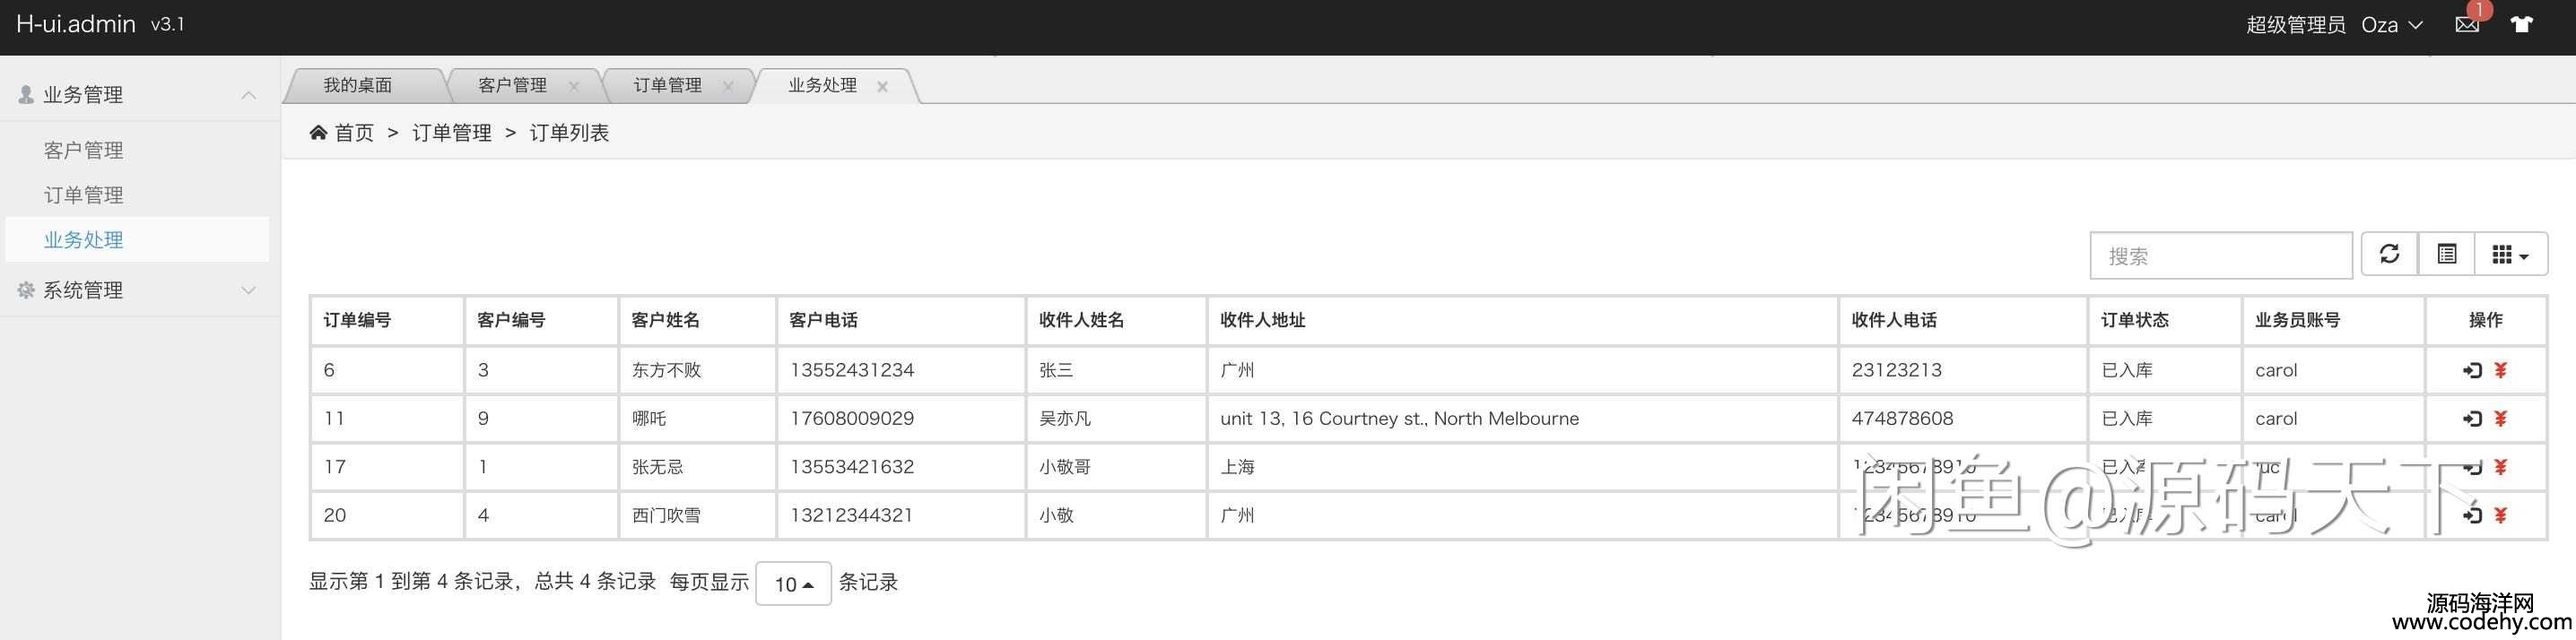Click the home icon in breadcrumb

pos(318,133)
